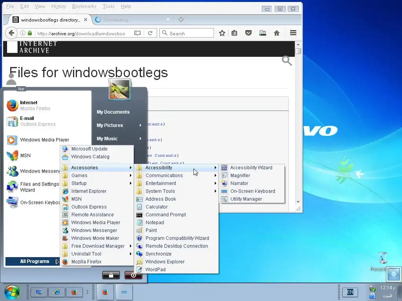Image resolution: width=402 pixels, height=301 pixels.
Task: Click Firefox back navigation button
Action: coord(11,33)
